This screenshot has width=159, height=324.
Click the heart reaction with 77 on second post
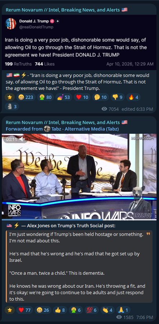tap(24, 310)
